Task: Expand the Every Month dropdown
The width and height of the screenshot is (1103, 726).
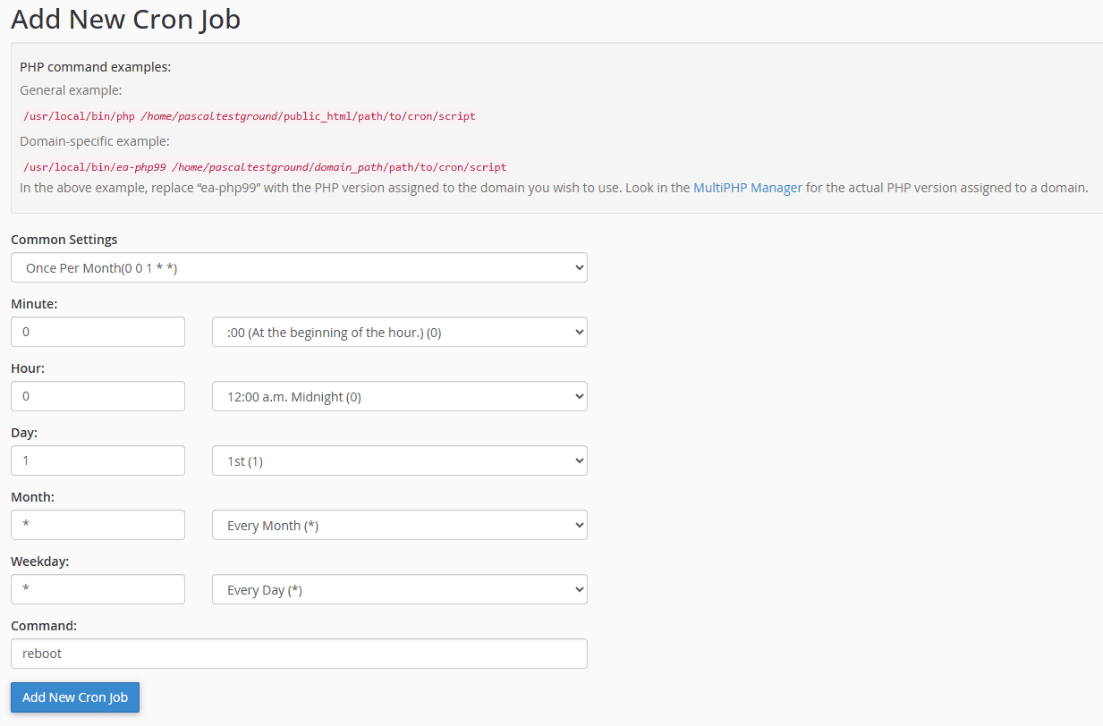Action: pos(399,525)
